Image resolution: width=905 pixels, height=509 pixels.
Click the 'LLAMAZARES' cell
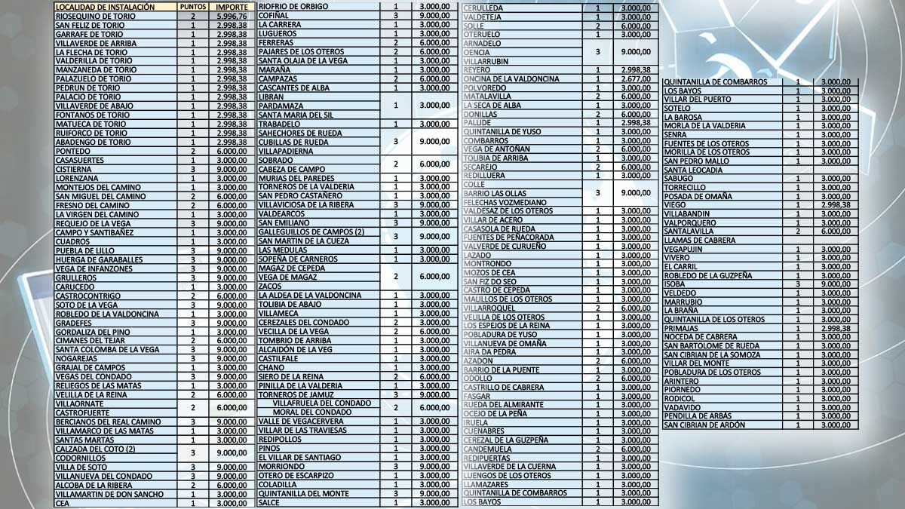coord(485,484)
